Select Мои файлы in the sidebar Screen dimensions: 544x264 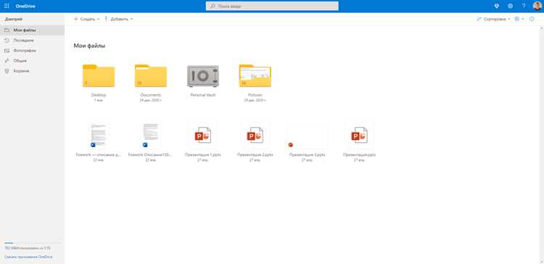click(x=32, y=30)
